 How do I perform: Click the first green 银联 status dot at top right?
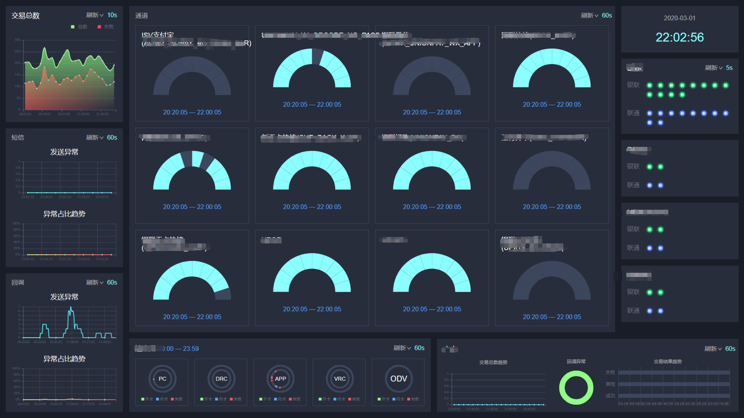[650, 85]
